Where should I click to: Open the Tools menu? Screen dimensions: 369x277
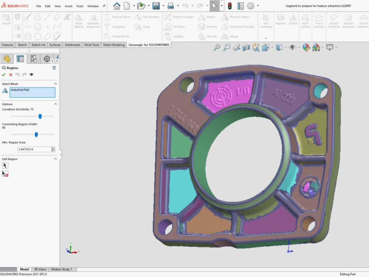80,6
